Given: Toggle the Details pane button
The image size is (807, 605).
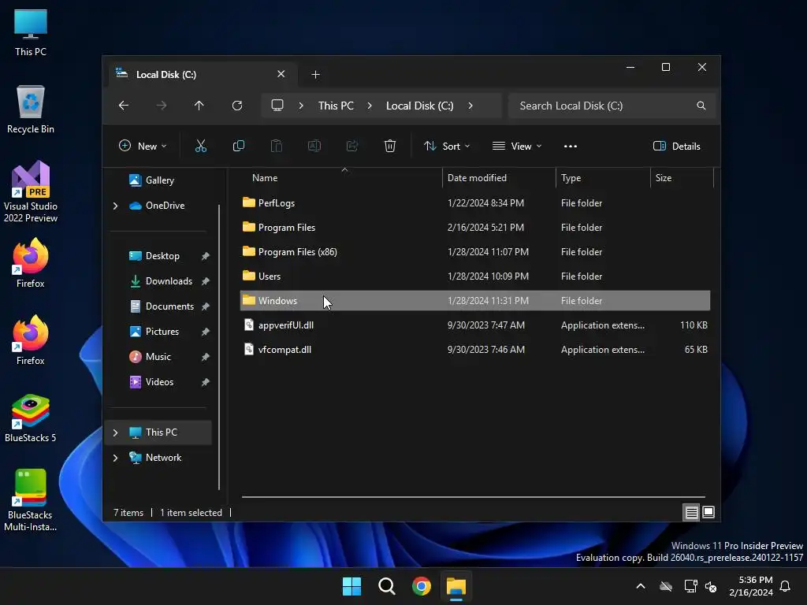Looking at the screenshot, I should (x=676, y=146).
